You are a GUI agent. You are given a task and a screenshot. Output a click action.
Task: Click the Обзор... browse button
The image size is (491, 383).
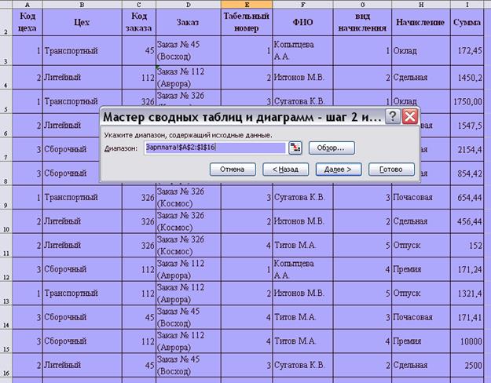click(x=332, y=148)
